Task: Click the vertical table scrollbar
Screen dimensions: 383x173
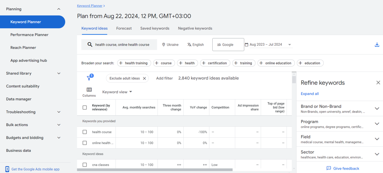Action: (294, 79)
